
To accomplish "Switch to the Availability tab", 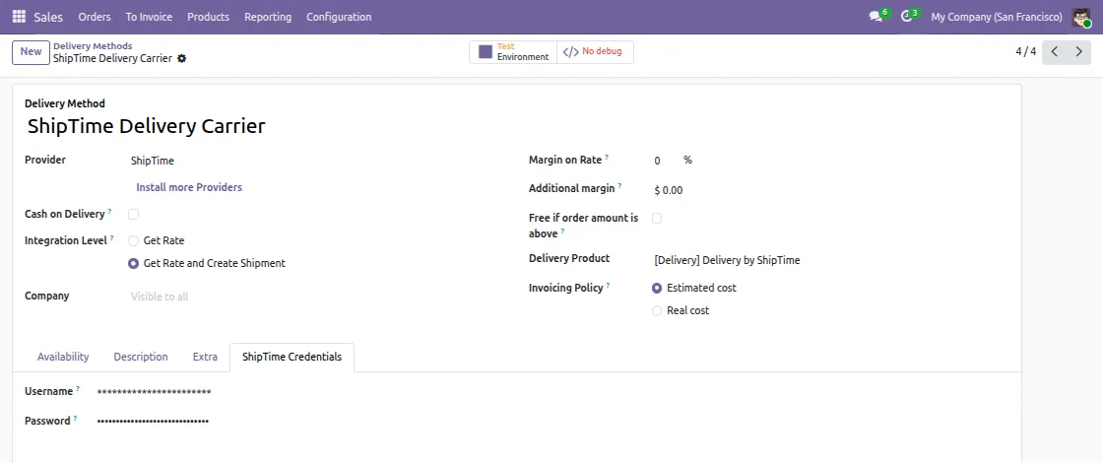I will tap(63, 357).
